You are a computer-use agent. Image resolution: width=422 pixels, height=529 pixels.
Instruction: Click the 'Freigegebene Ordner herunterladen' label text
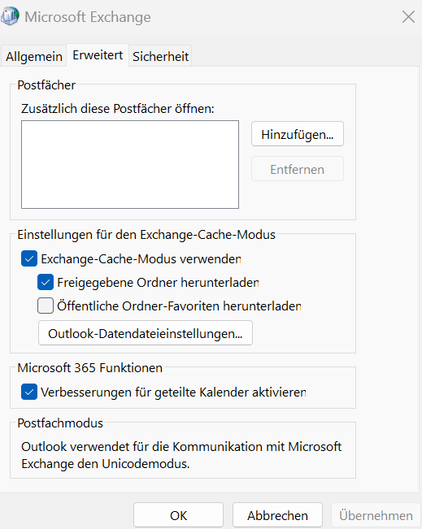pos(158,283)
